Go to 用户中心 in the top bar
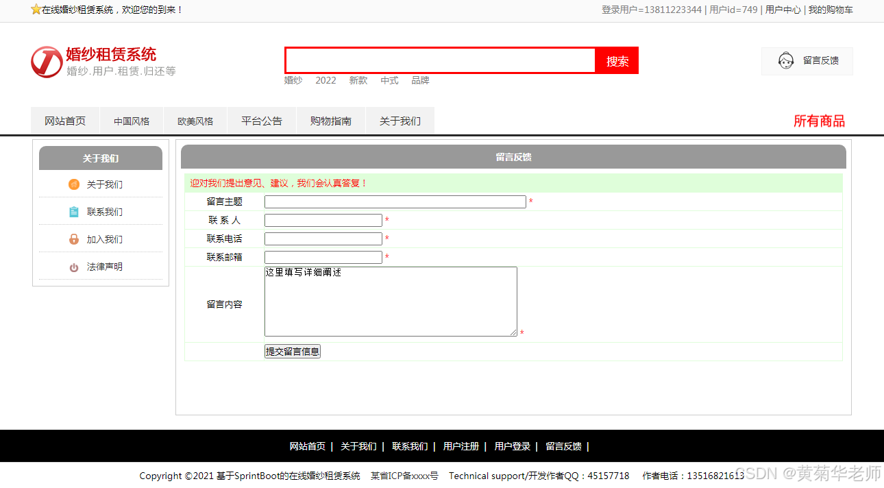This screenshot has height=488, width=884. pos(783,10)
